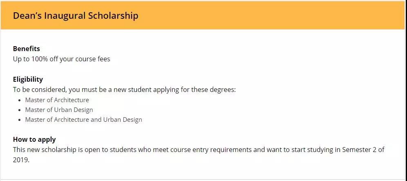Click the 'To be considered' sentence
Viewport: 407px width, 181px height.
(124, 89)
